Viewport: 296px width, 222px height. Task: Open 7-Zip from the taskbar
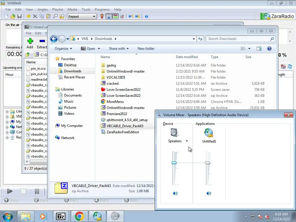(x=61, y=216)
